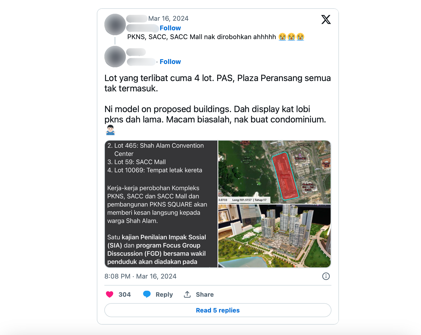The image size is (421, 335).
Task: Open the lot list text screenshot
Action: click(161, 204)
